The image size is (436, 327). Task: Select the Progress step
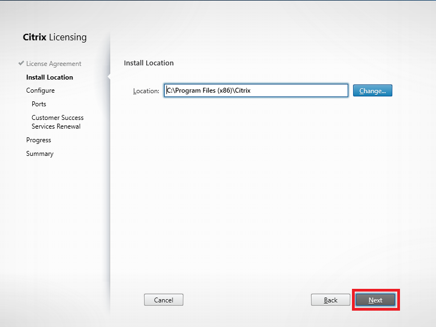(x=38, y=140)
